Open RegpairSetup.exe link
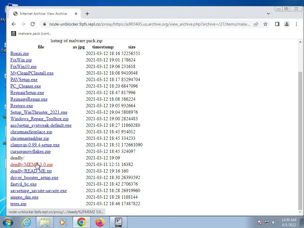 coord(27,93)
